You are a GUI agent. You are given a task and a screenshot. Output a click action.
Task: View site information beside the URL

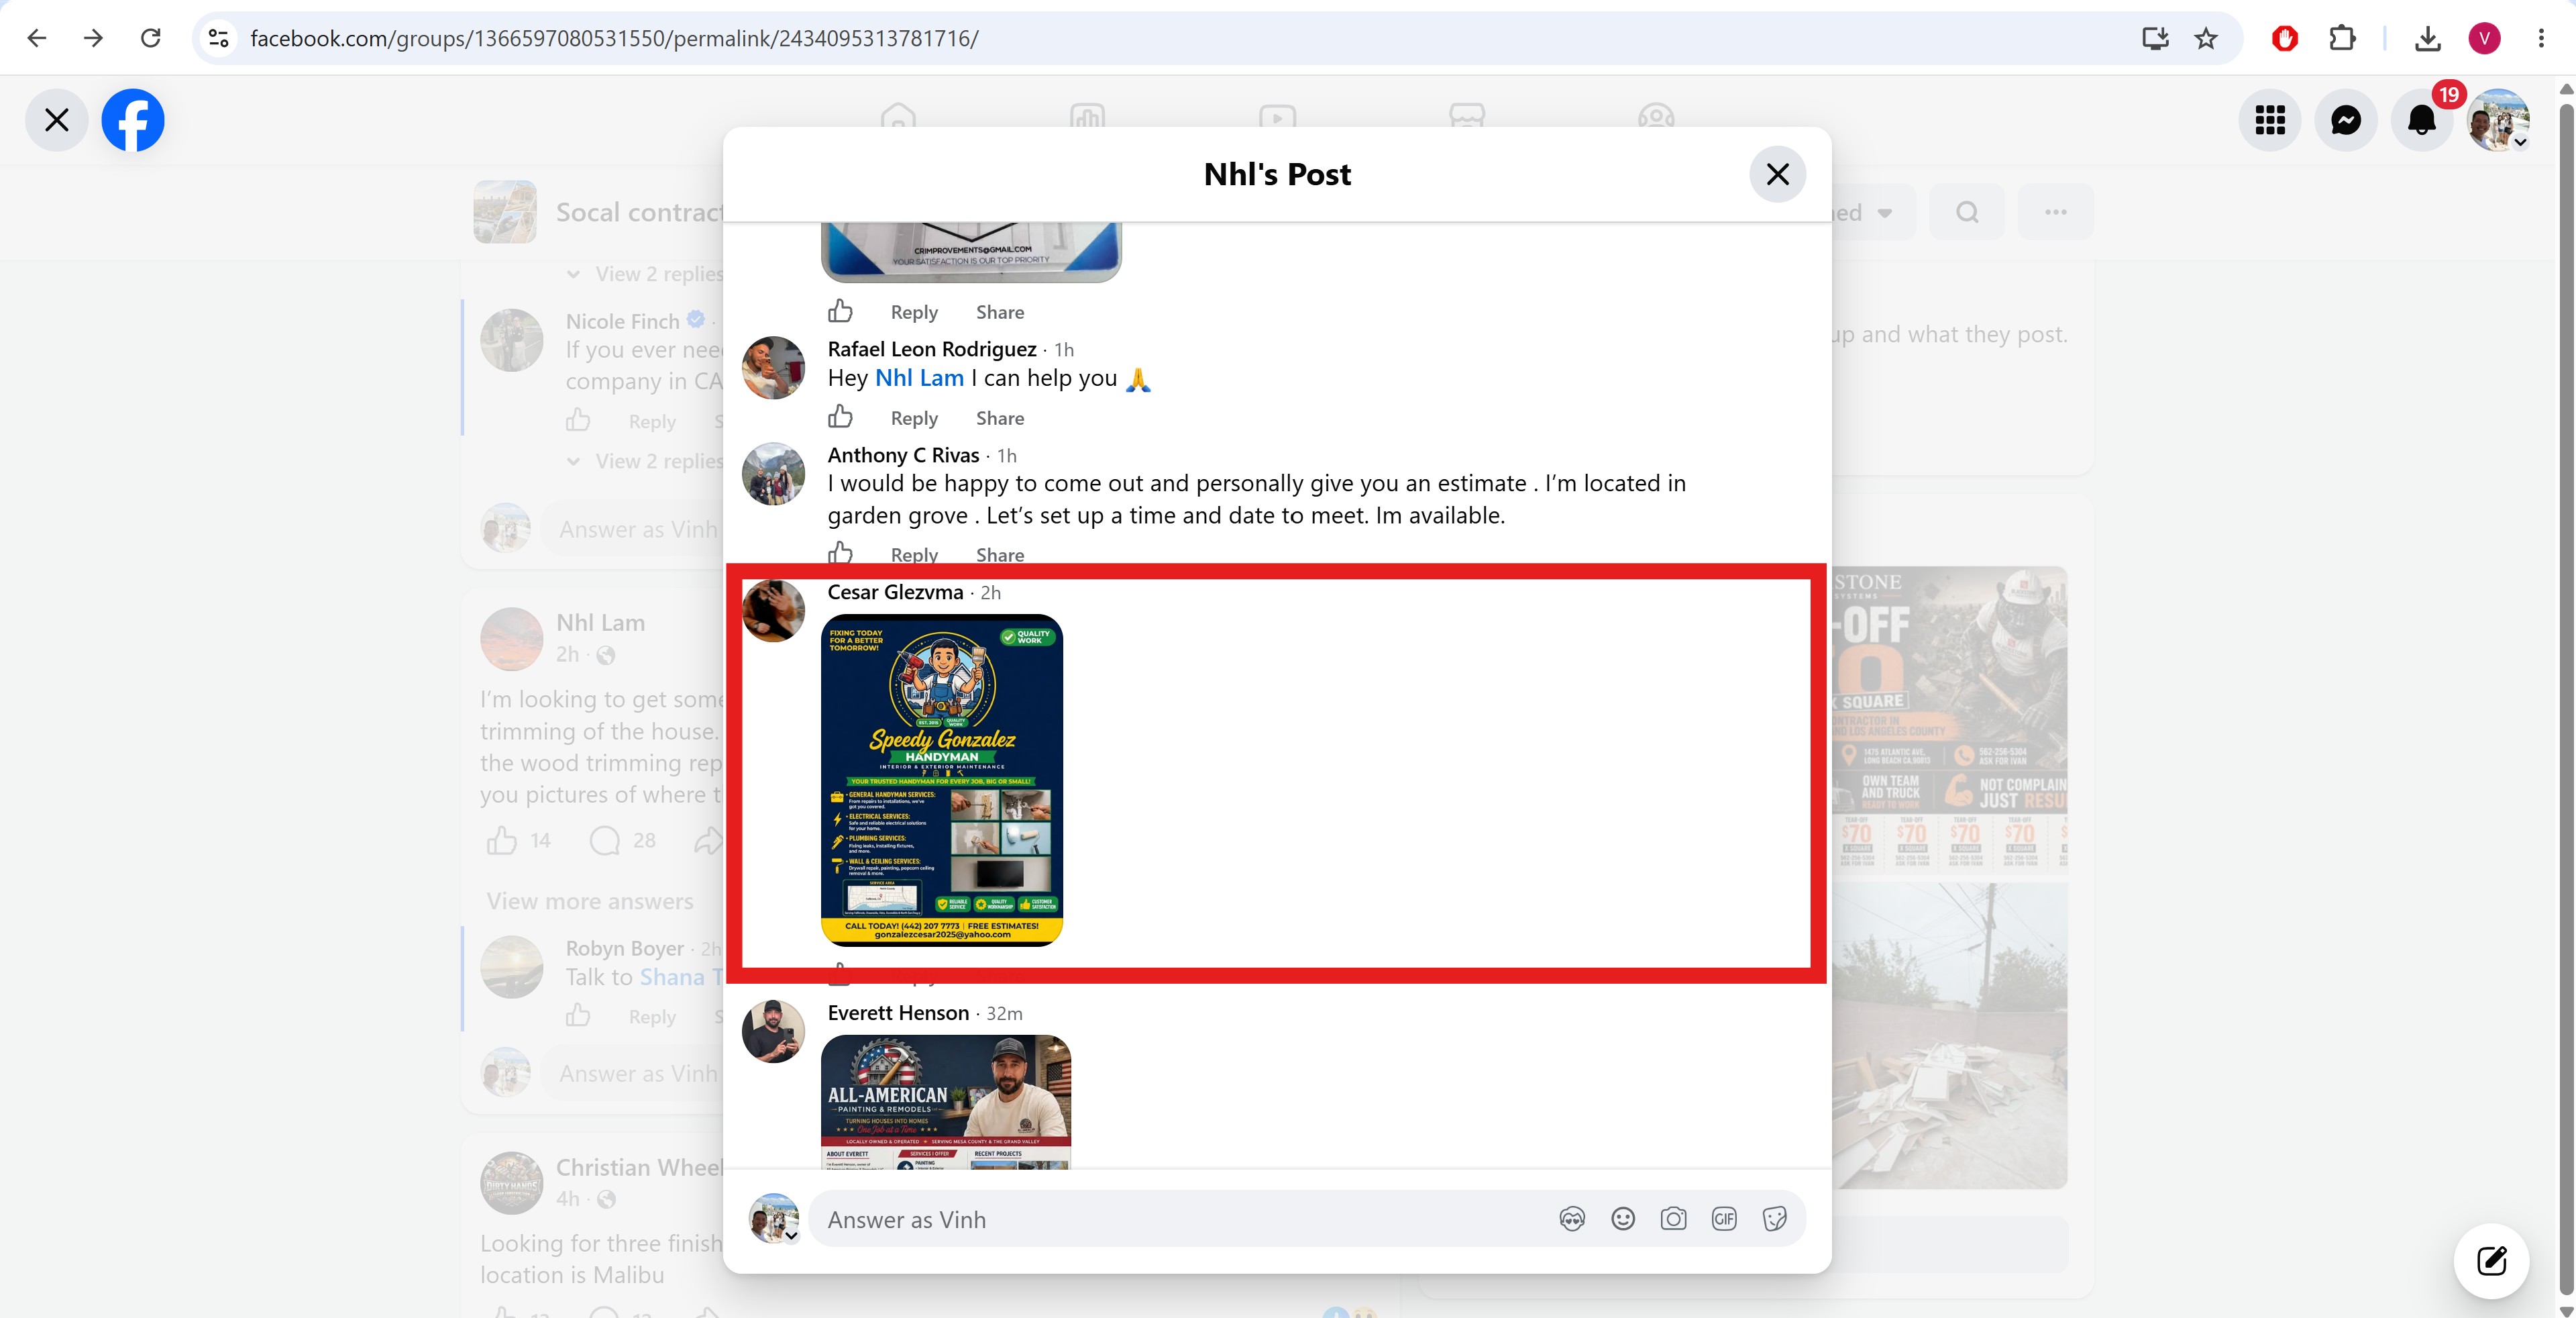click(x=218, y=38)
